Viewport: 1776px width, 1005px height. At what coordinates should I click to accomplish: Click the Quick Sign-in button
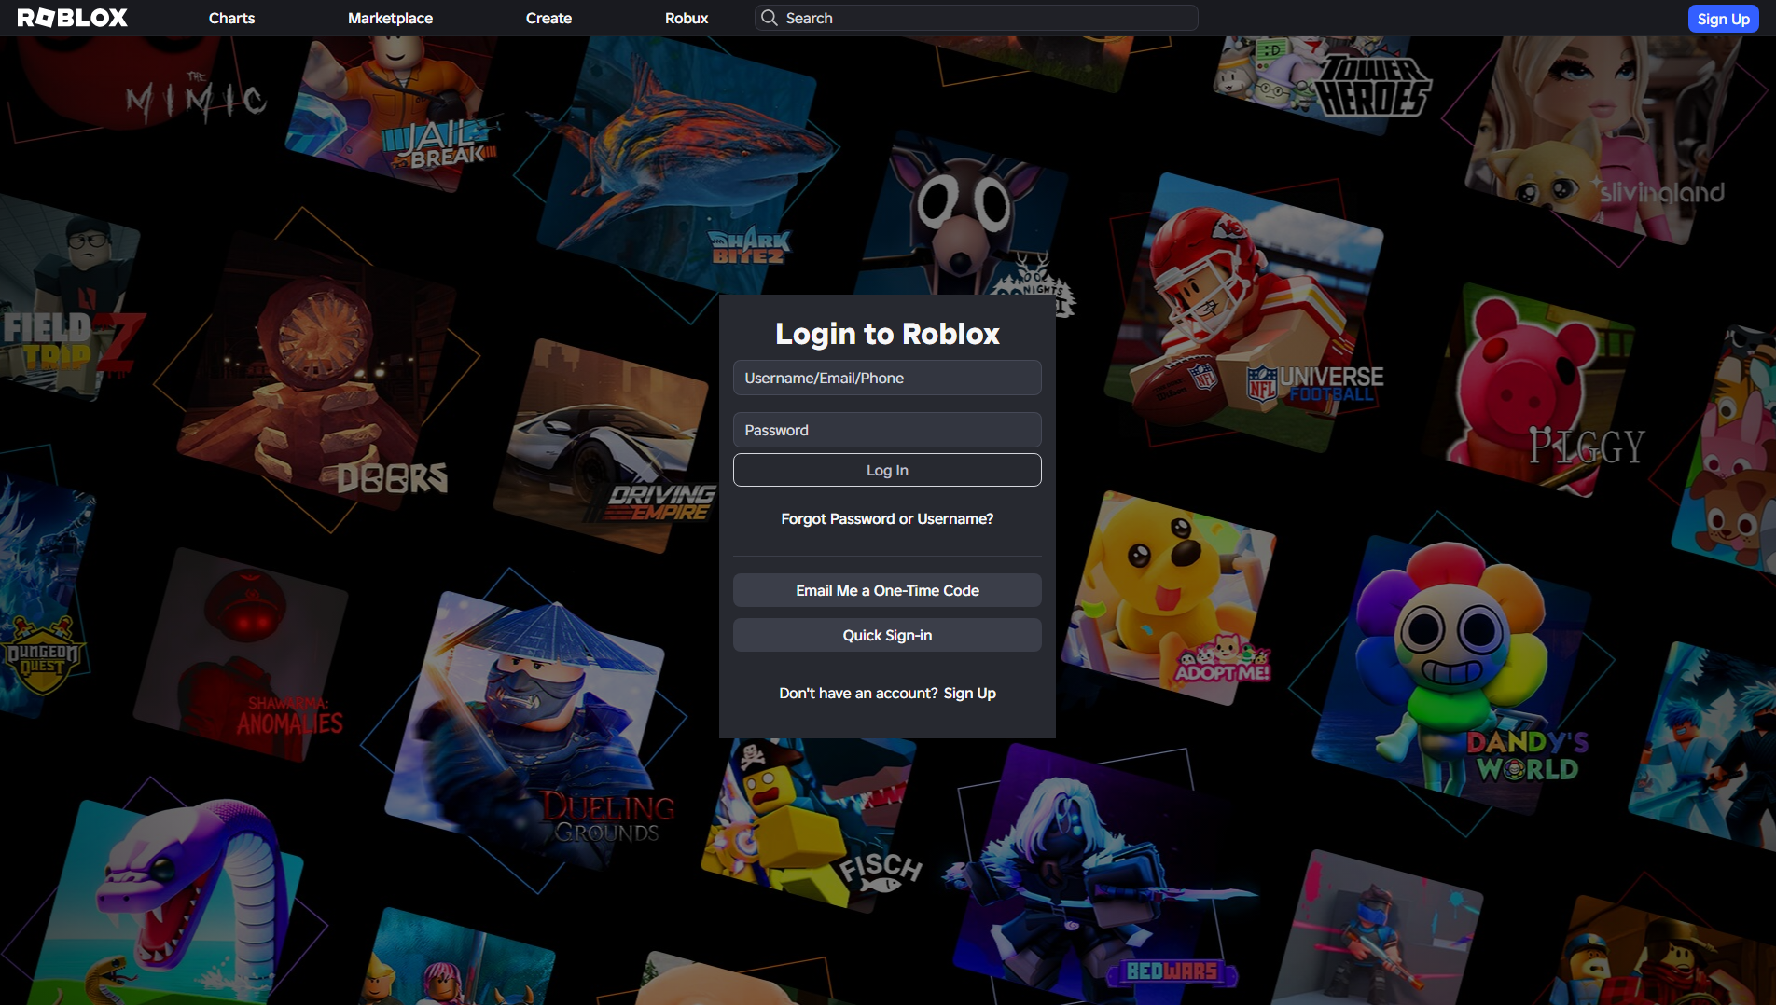click(887, 635)
